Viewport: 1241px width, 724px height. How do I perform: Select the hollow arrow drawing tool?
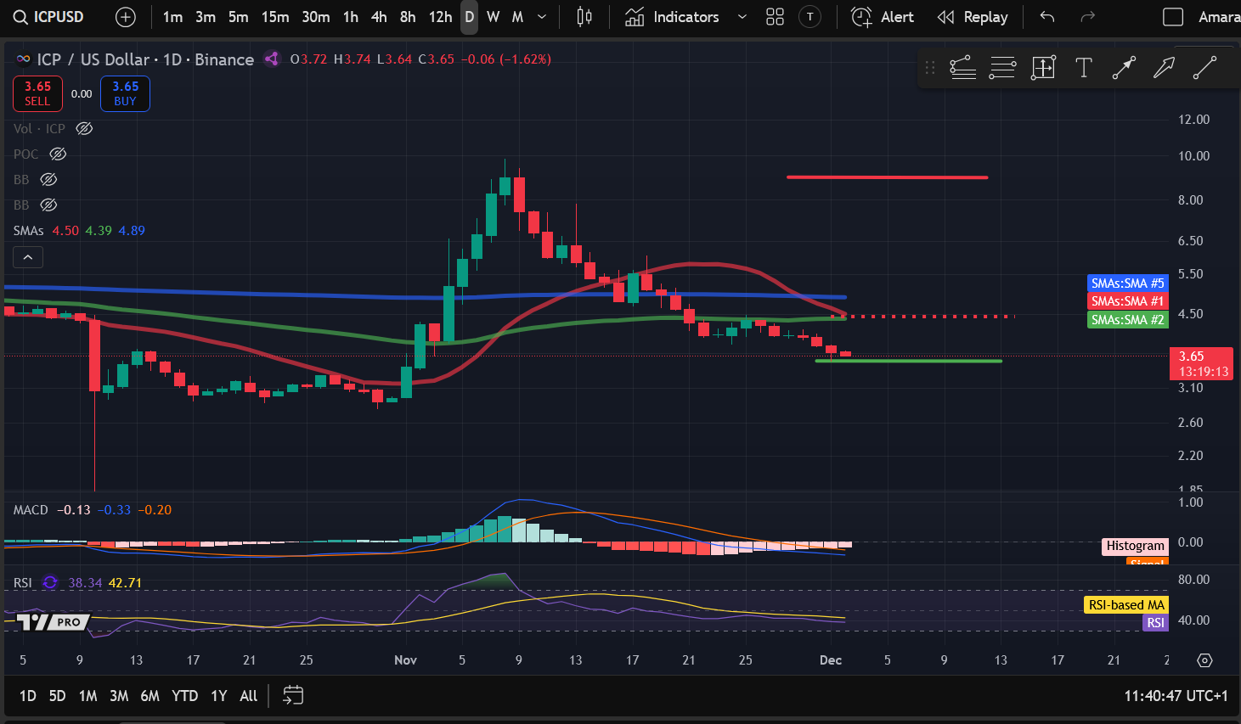(x=1164, y=68)
